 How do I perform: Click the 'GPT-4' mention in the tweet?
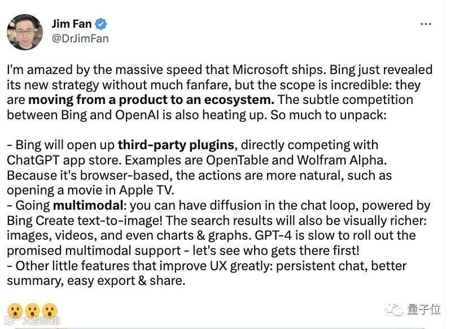(273, 235)
